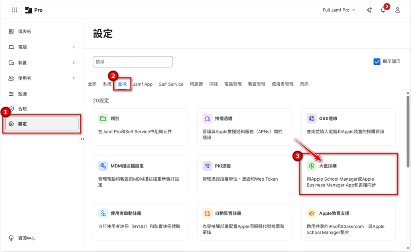Switch to the Self Service tab
This screenshot has height=252, width=411.
171,84
